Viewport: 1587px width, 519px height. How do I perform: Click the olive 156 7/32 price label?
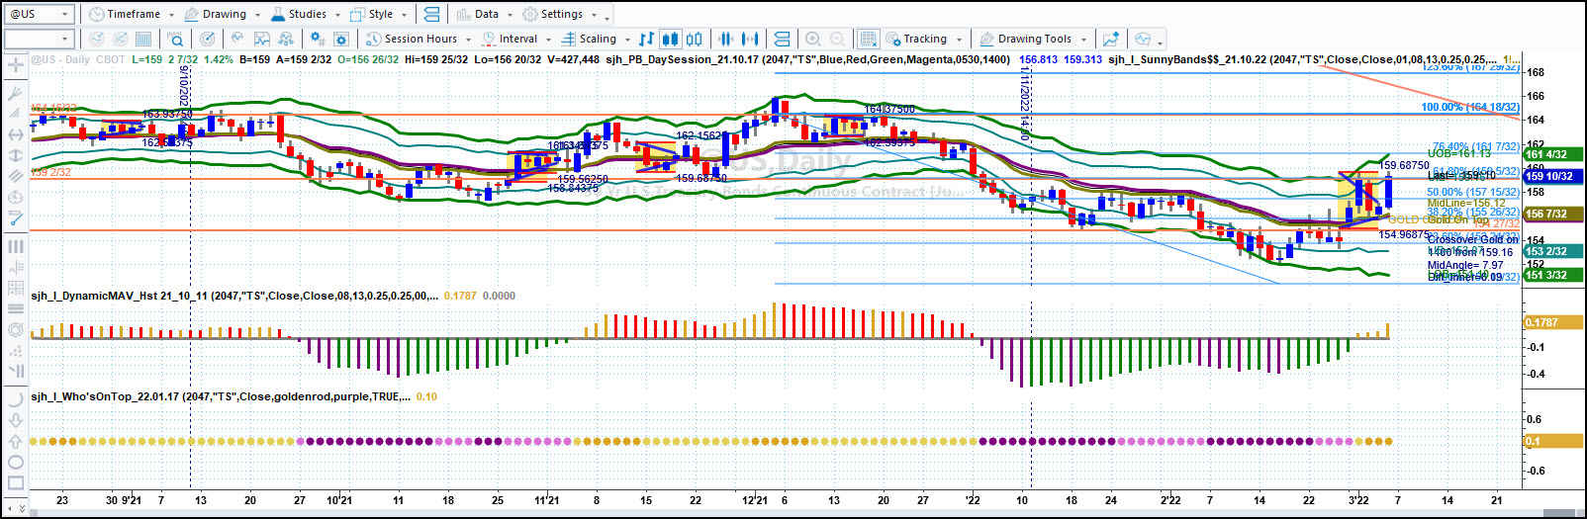coord(1552,214)
